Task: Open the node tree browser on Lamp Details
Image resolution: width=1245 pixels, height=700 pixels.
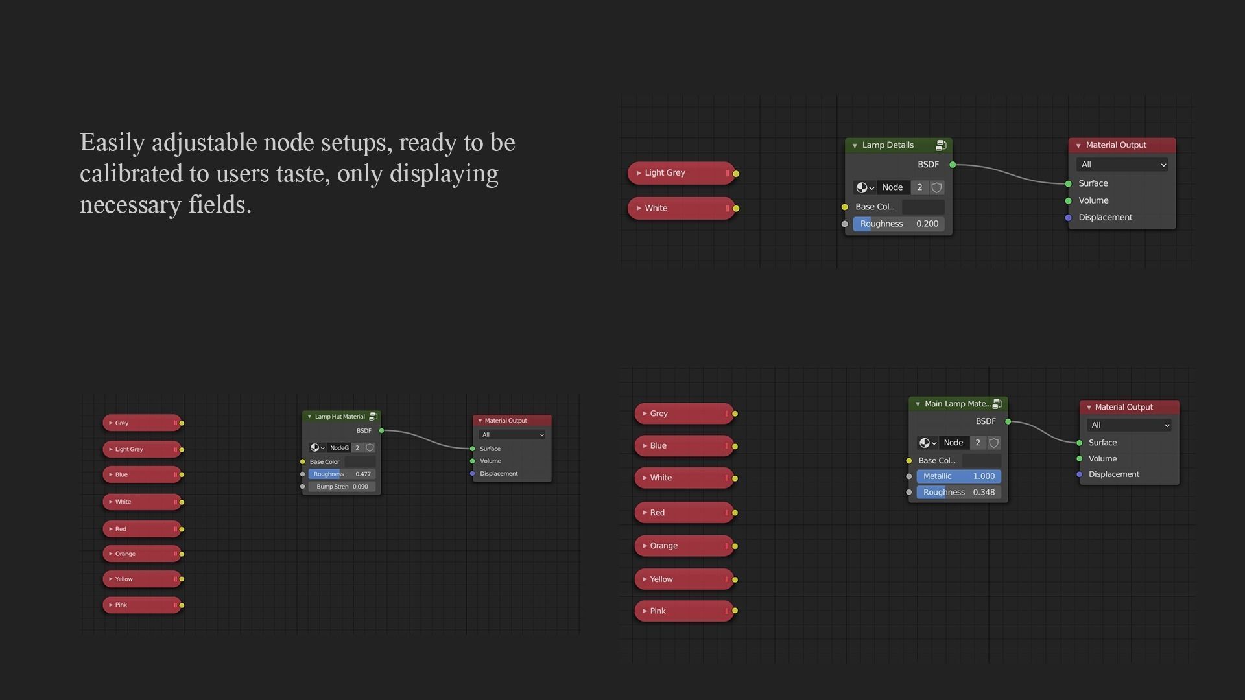Action: tap(864, 187)
